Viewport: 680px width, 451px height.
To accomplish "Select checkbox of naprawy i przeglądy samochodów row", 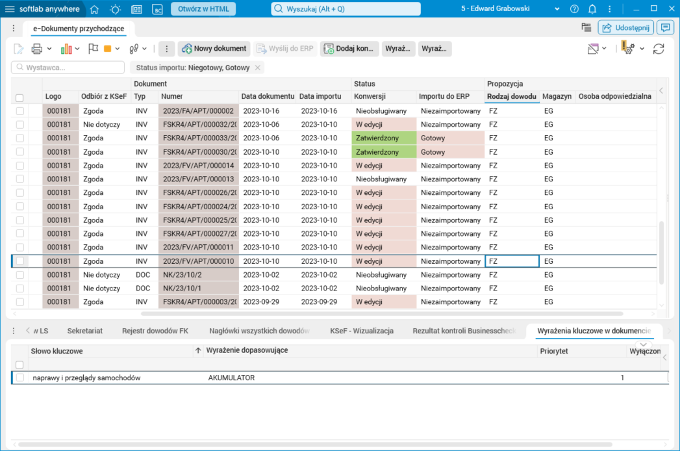I will [20, 378].
